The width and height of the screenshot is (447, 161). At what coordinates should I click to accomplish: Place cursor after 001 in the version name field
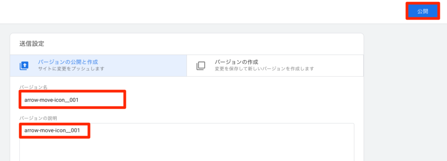pos(79,100)
